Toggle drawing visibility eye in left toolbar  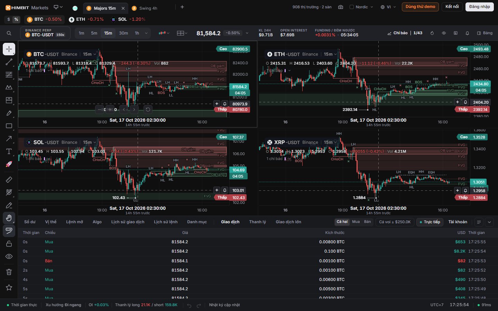[9, 256]
